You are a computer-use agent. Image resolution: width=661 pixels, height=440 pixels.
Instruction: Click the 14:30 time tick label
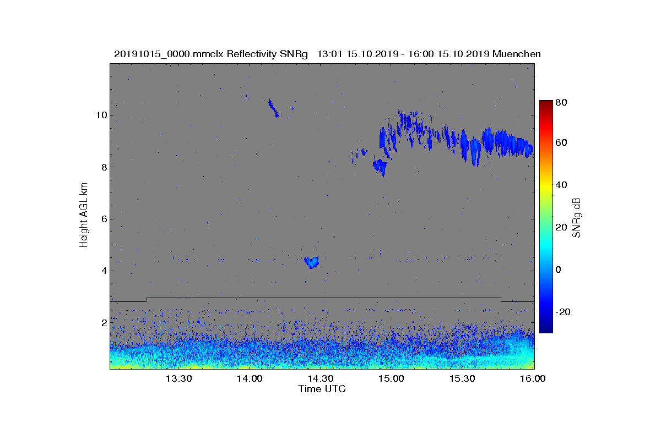pyautogui.click(x=320, y=378)
